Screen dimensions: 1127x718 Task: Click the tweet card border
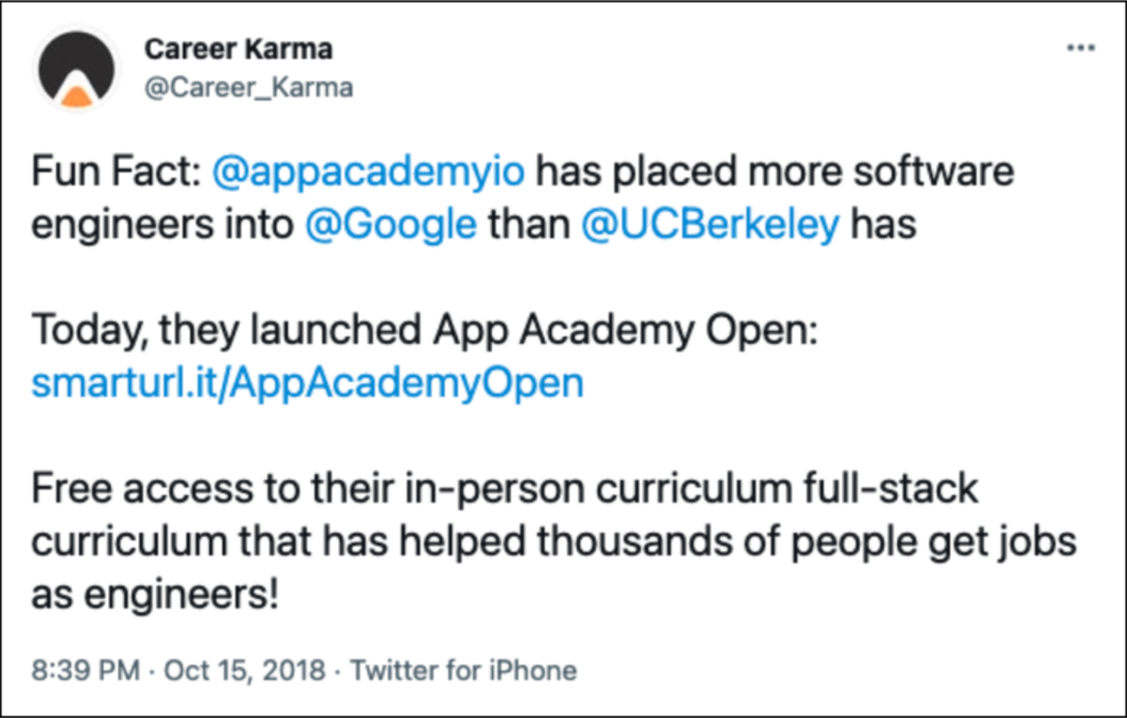563,2
